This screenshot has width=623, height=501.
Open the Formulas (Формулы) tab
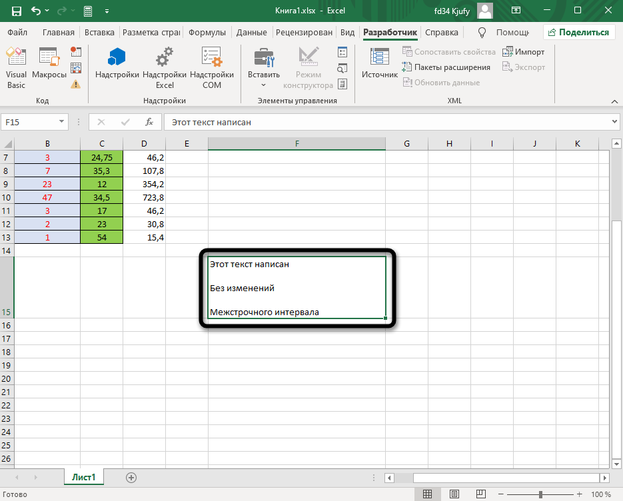pos(207,32)
